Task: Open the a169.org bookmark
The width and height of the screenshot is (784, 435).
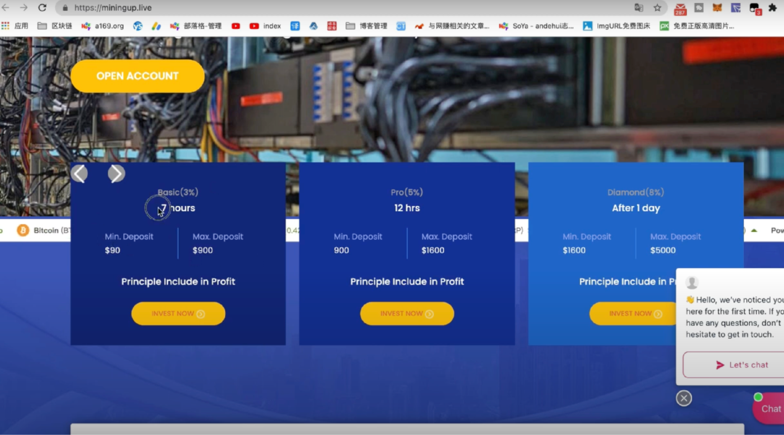Action: (x=103, y=26)
